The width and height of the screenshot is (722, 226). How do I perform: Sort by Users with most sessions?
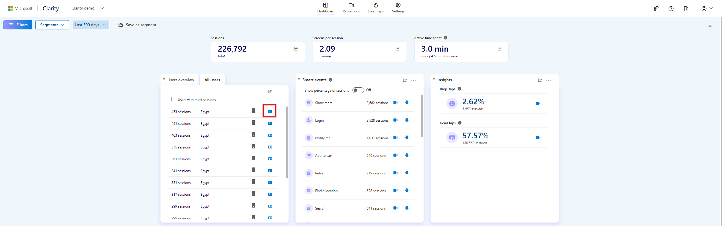[193, 99]
